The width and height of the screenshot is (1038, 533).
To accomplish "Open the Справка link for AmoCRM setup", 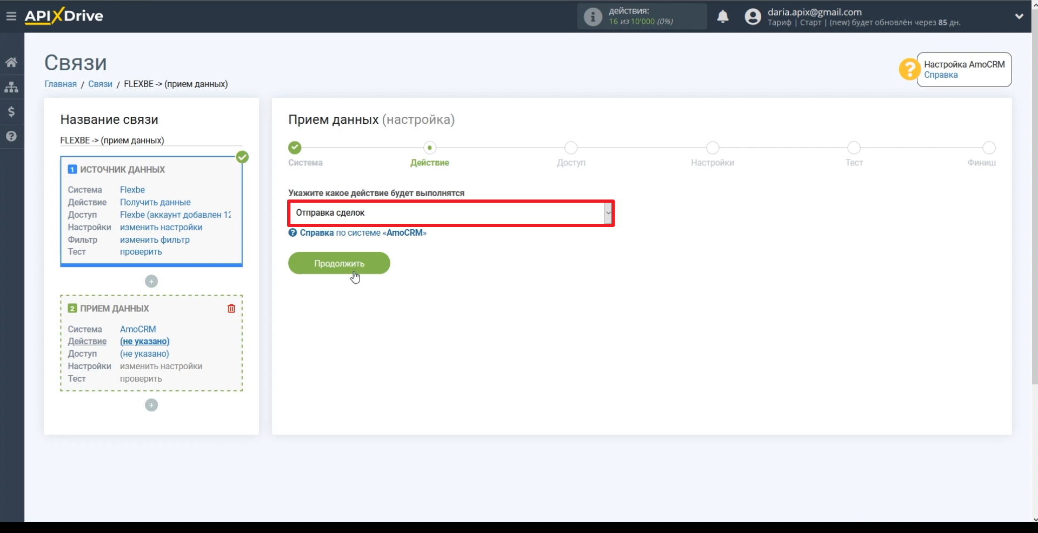I will pos(941,75).
